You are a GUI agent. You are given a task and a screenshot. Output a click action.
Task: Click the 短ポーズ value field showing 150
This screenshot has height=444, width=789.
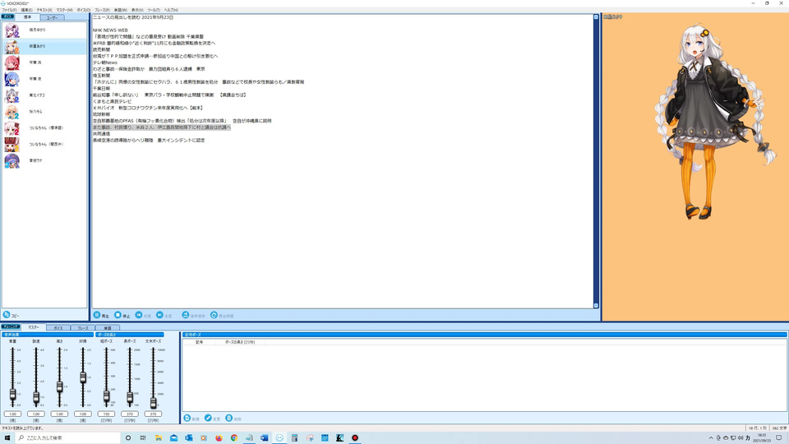(x=106, y=414)
